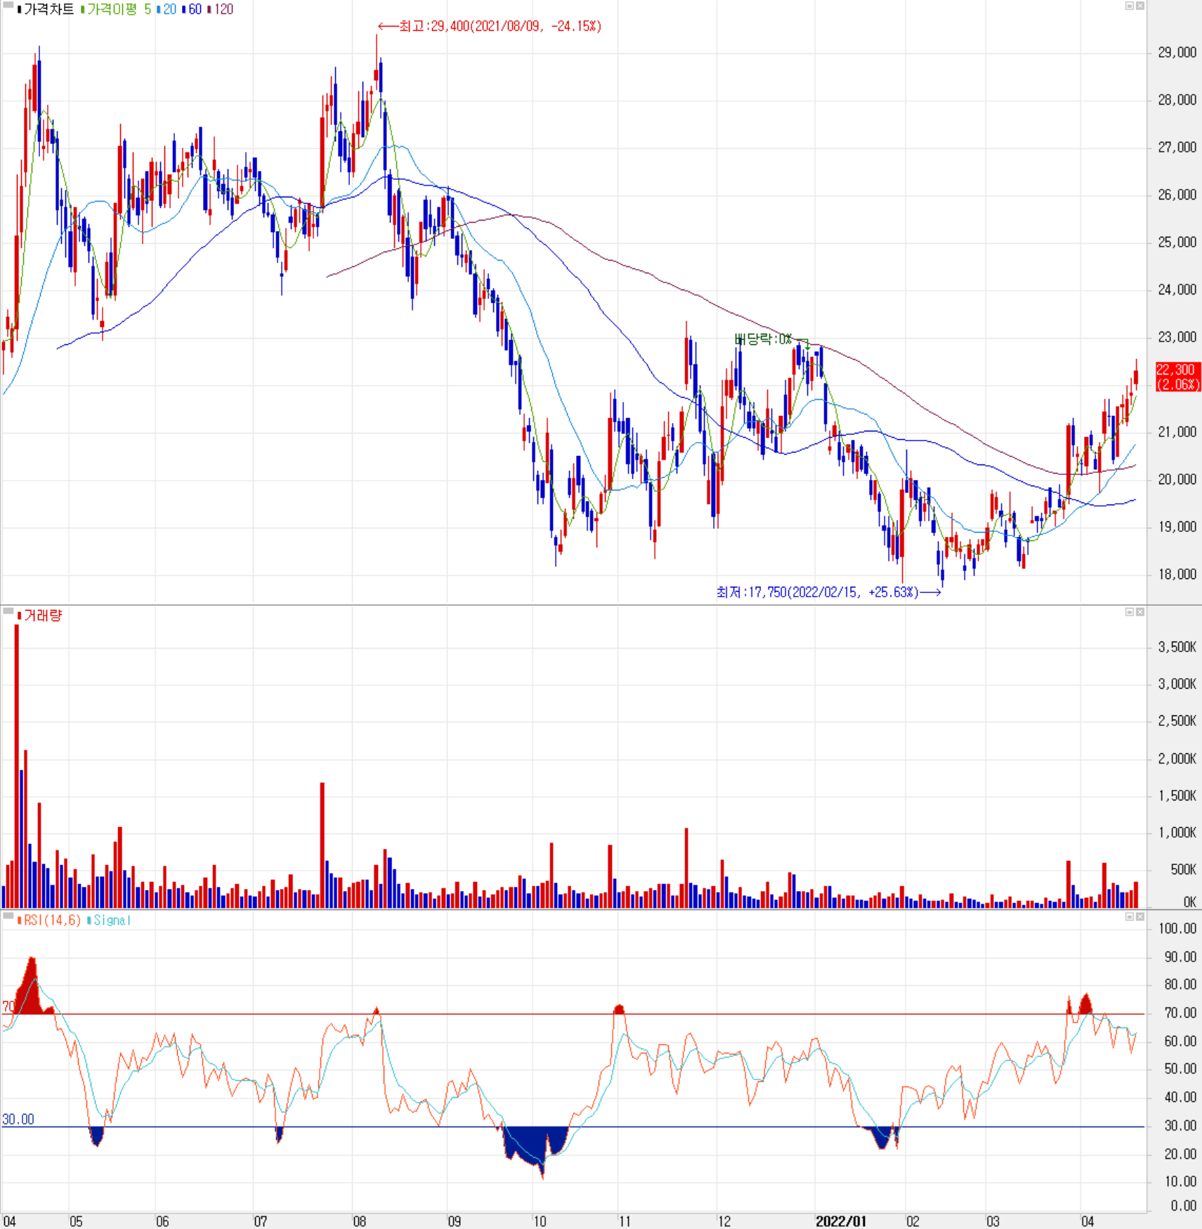This screenshot has width=1202, height=1229.
Task: Click the 05 month axis label
Action: [76, 1221]
